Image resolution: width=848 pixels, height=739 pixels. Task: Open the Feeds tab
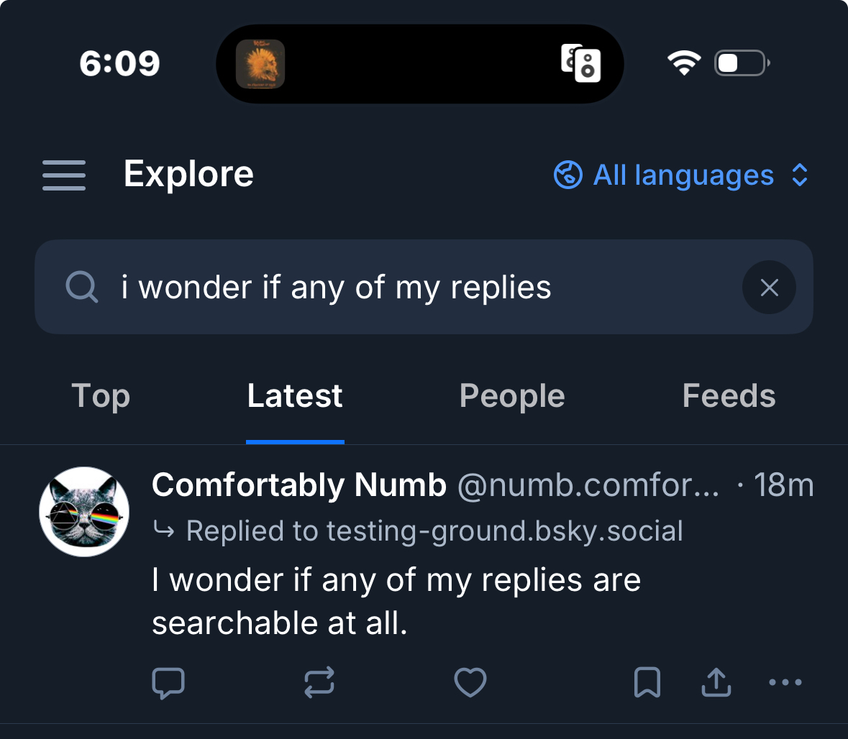(729, 396)
